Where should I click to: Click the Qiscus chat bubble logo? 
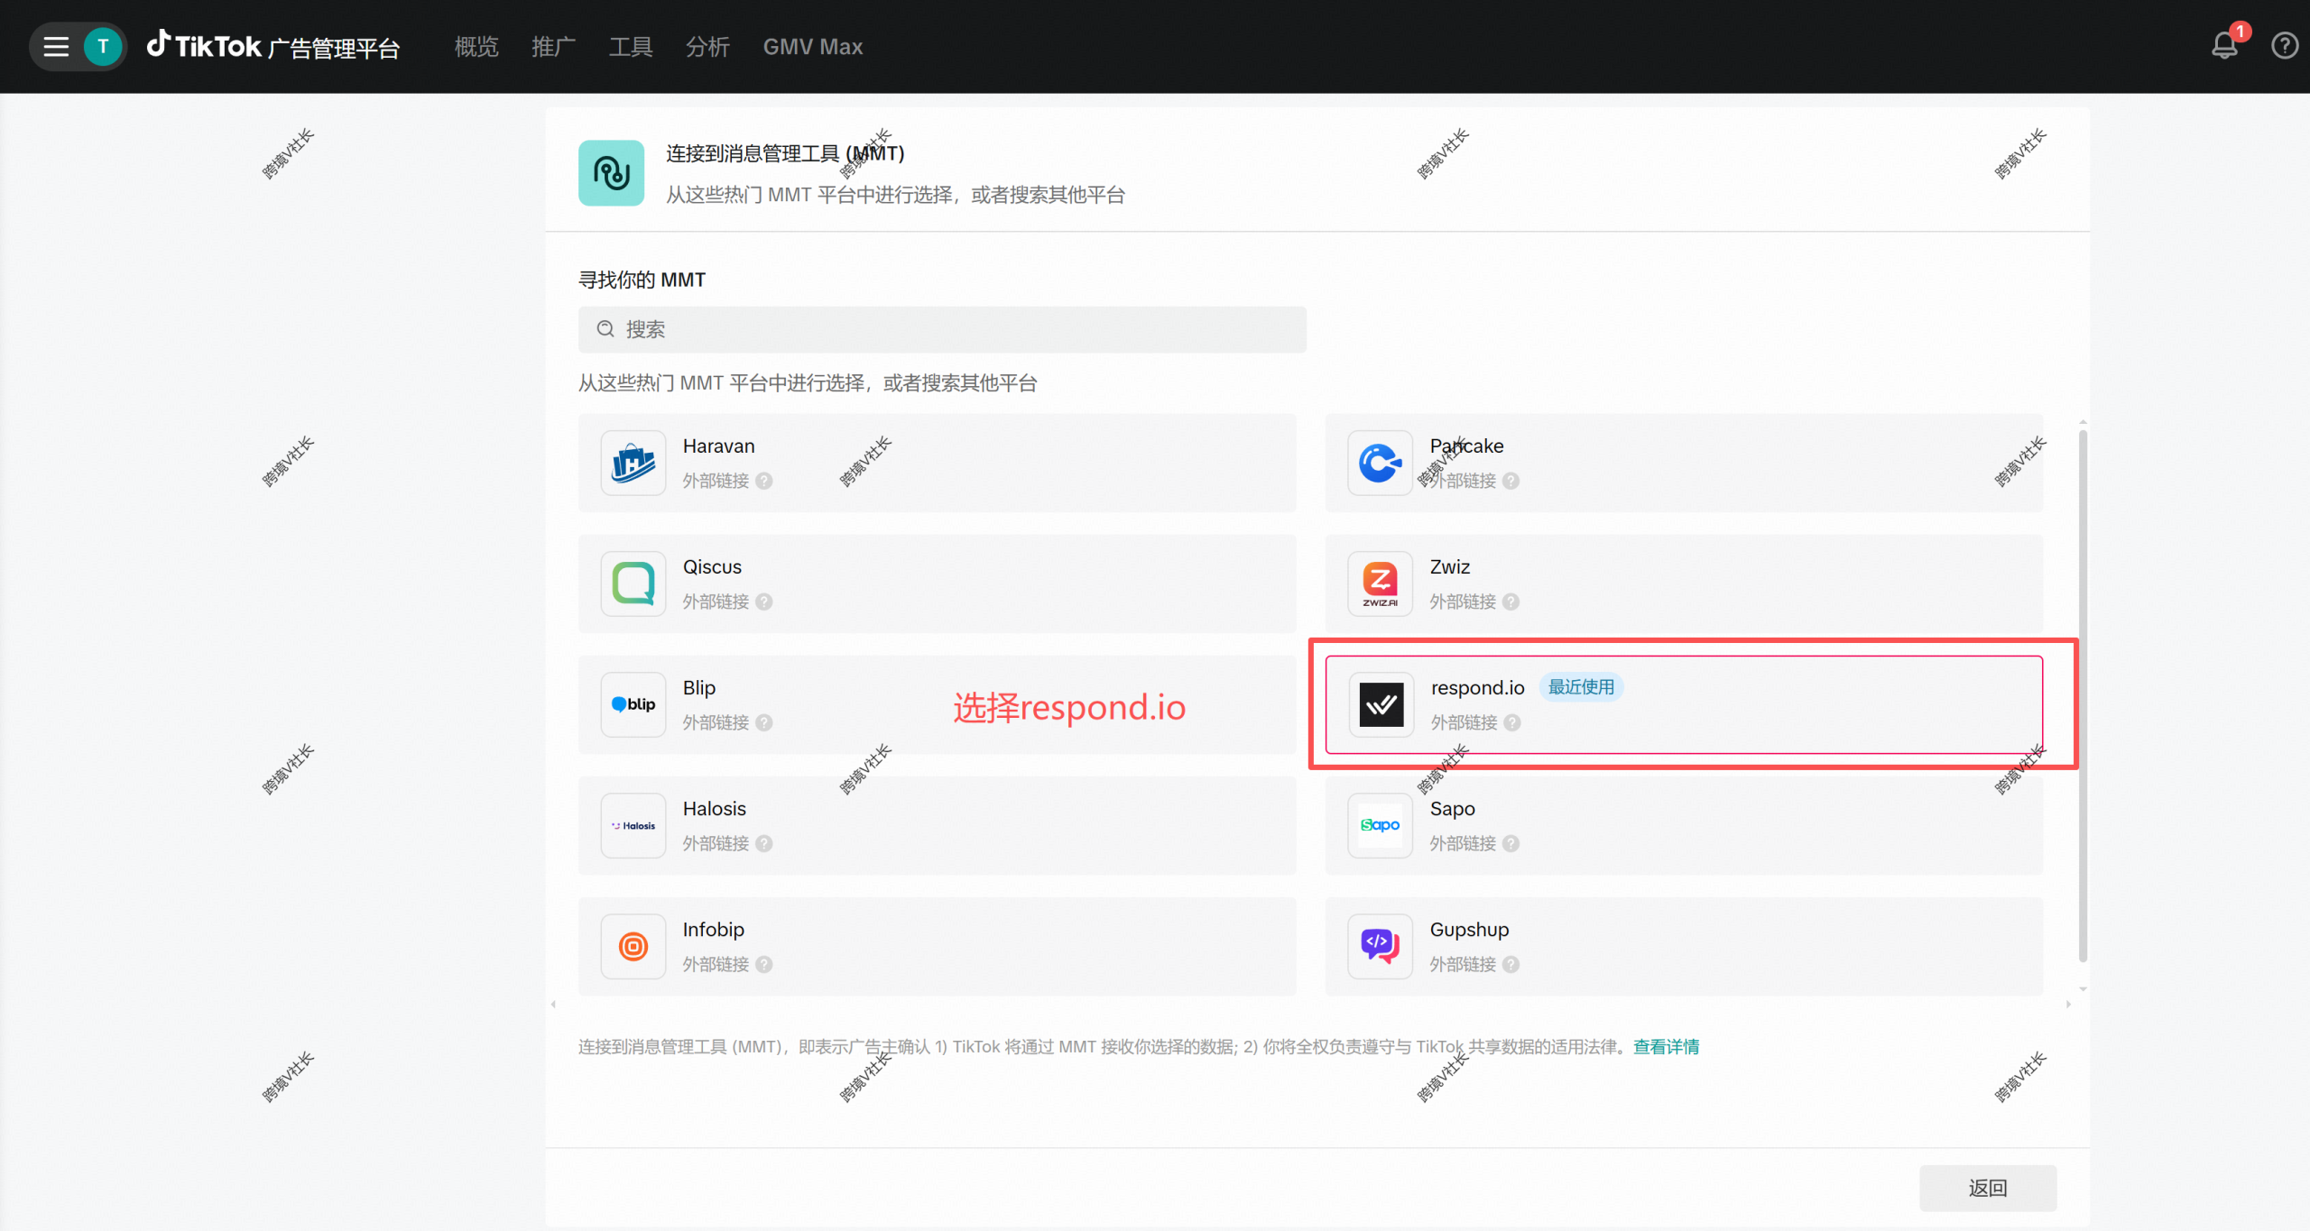[633, 584]
